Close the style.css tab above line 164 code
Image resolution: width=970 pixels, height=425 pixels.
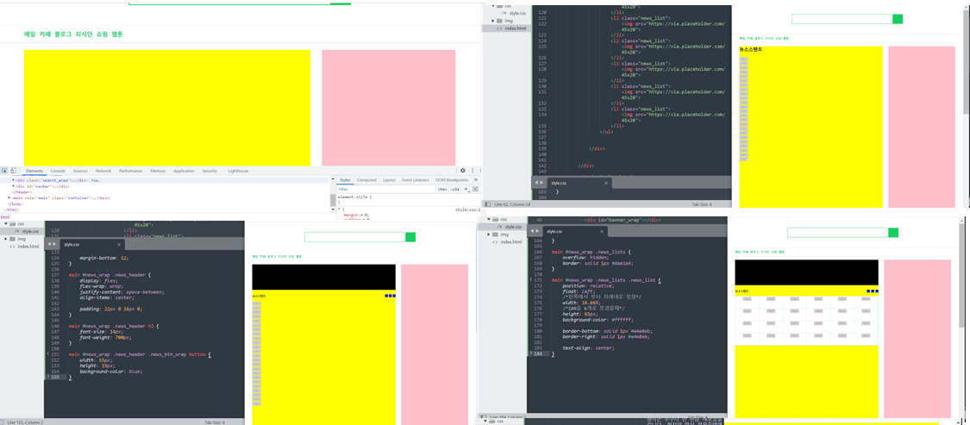[604, 231]
